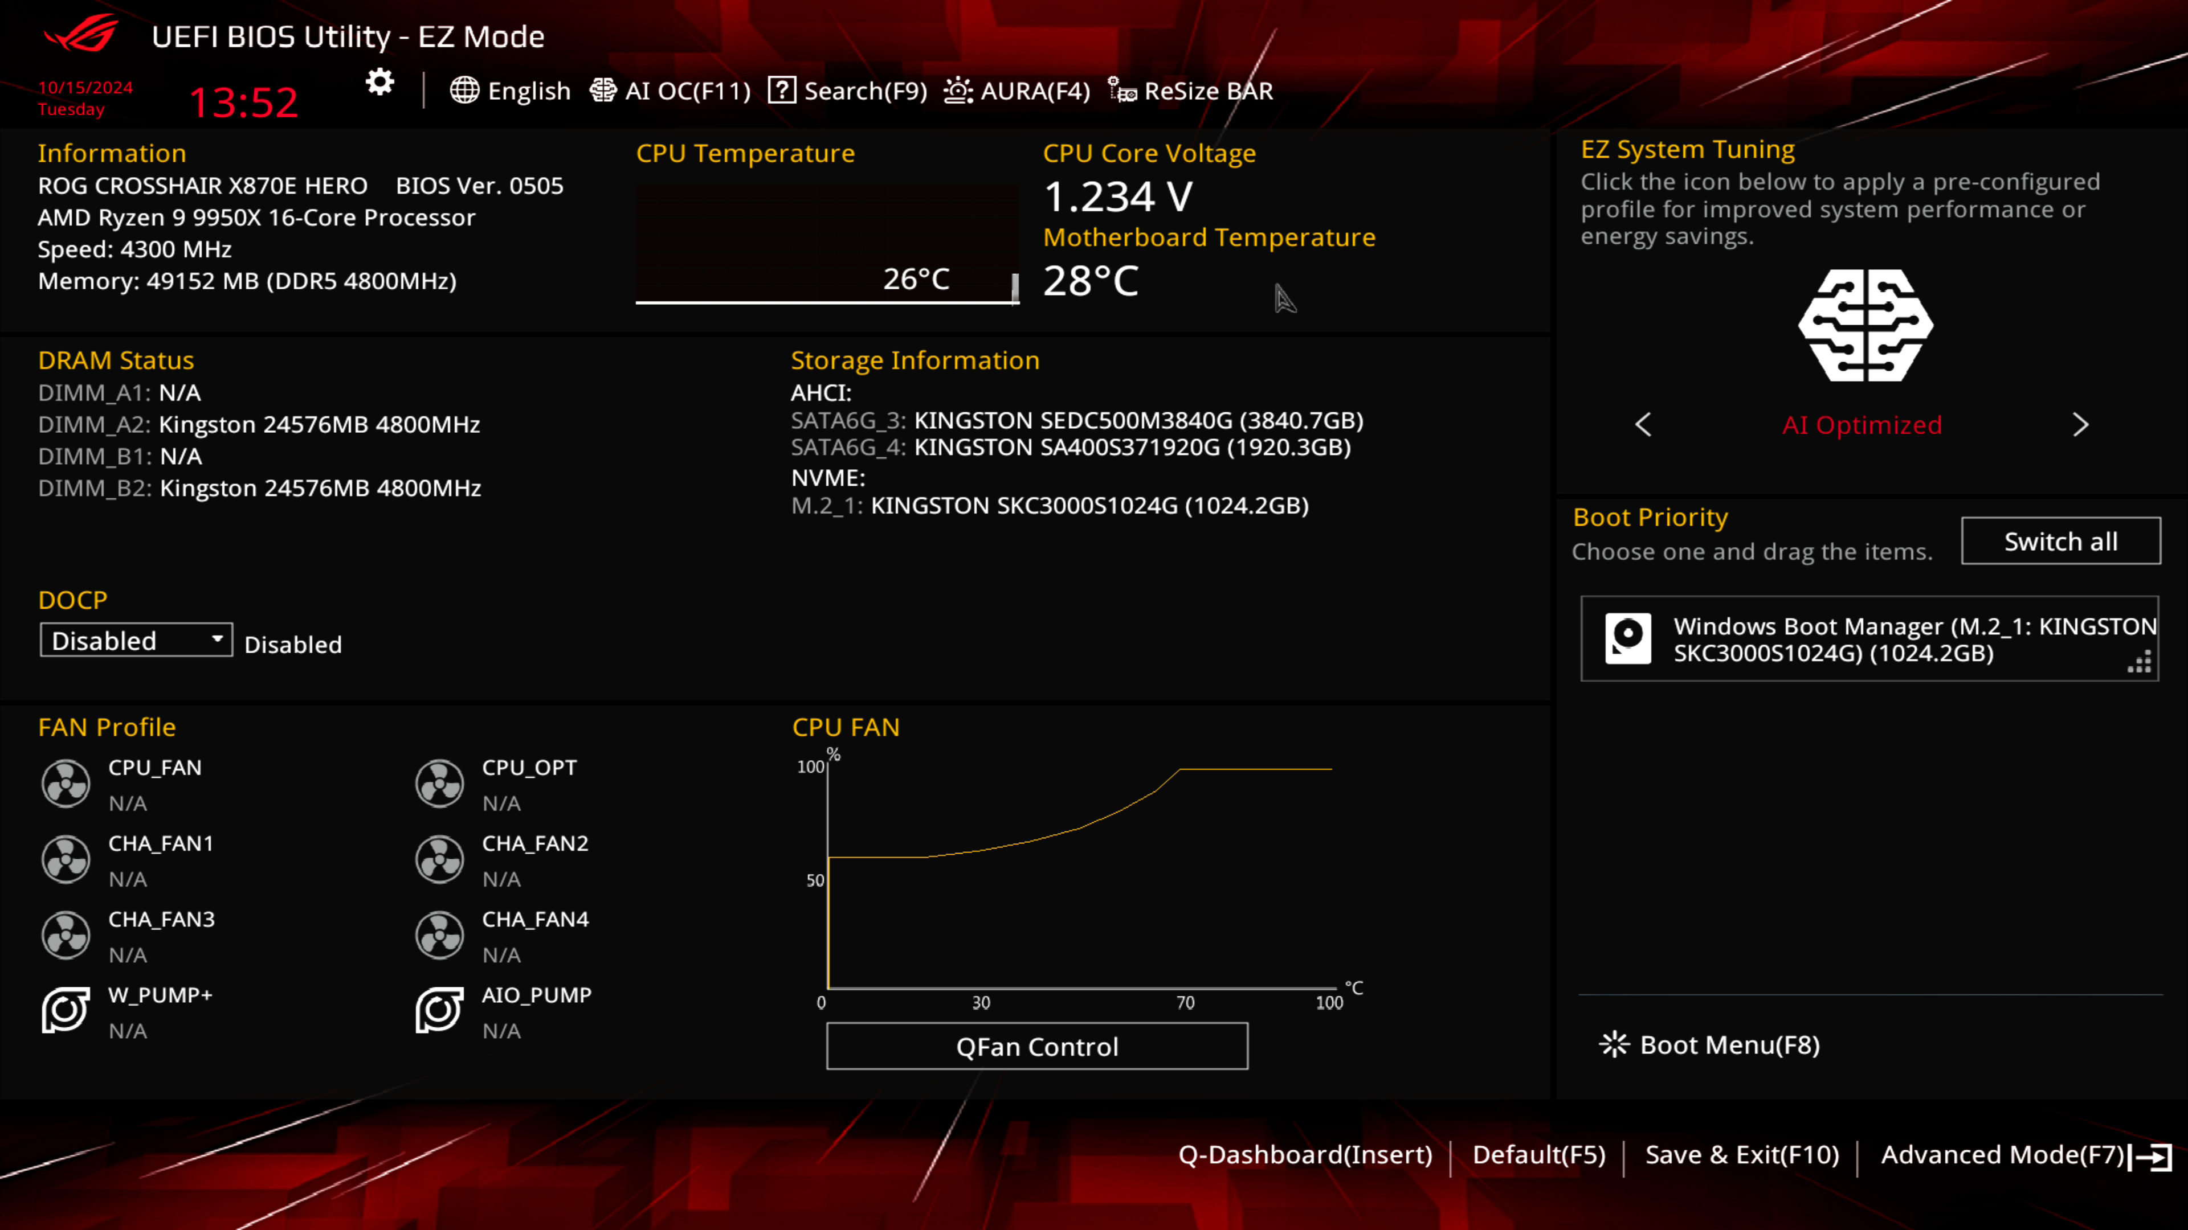Click Windows Boot Manager disk icon
The image size is (2188, 1230).
click(1627, 638)
